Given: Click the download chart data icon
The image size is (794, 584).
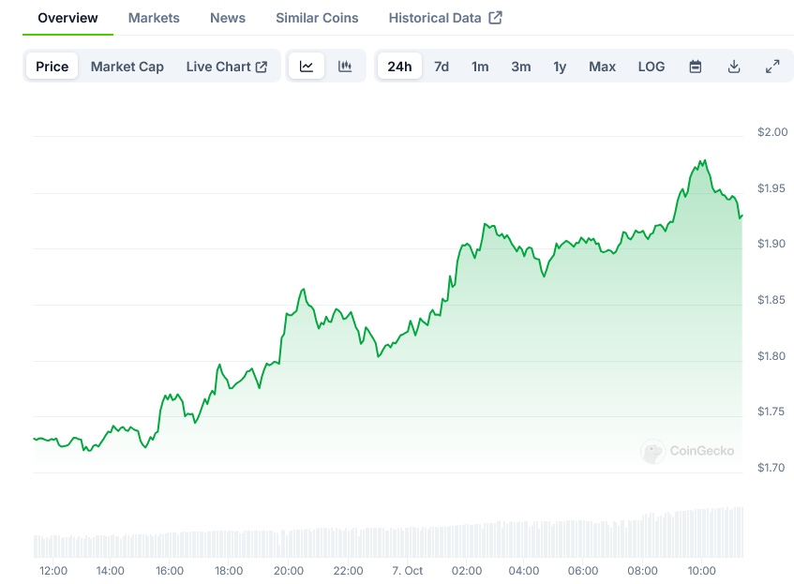Looking at the screenshot, I should pos(734,67).
